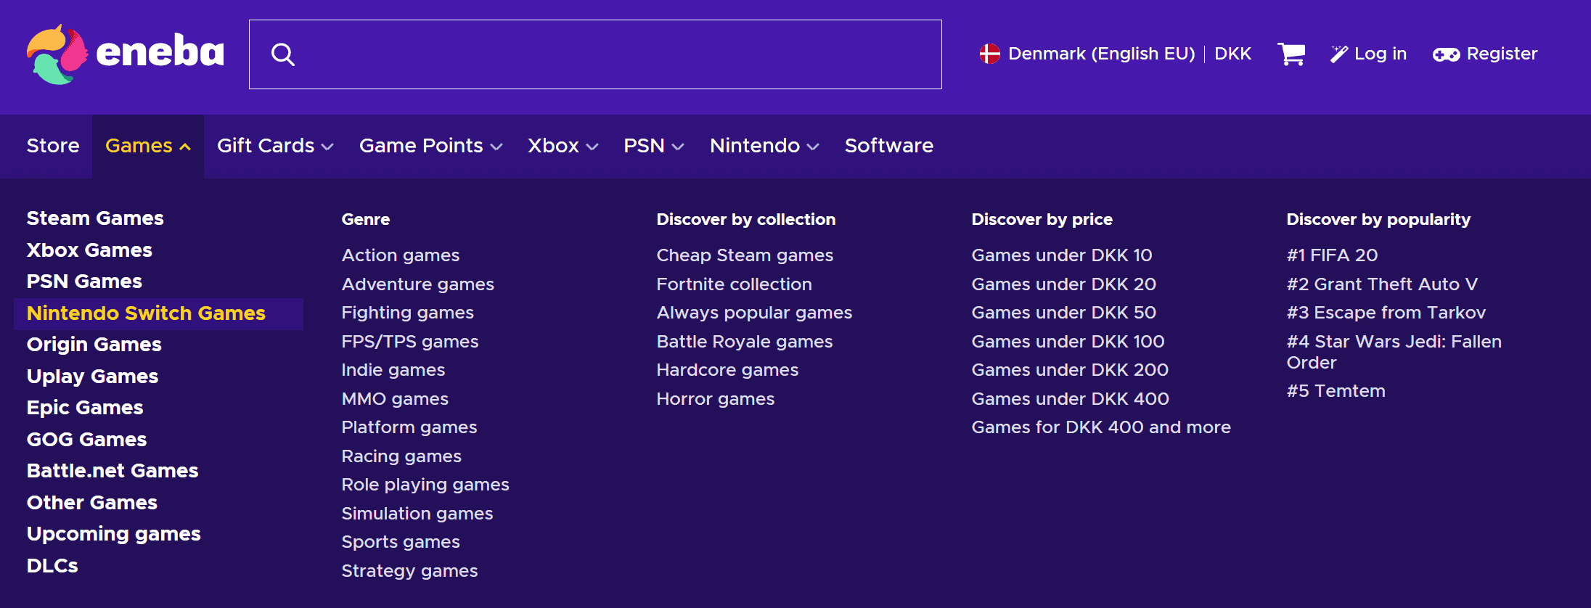The image size is (1591, 608).
Task: Select PSN Games
Action: click(x=84, y=282)
